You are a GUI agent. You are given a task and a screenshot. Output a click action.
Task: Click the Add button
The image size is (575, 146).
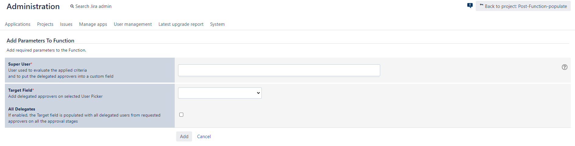[x=184, y=137]
